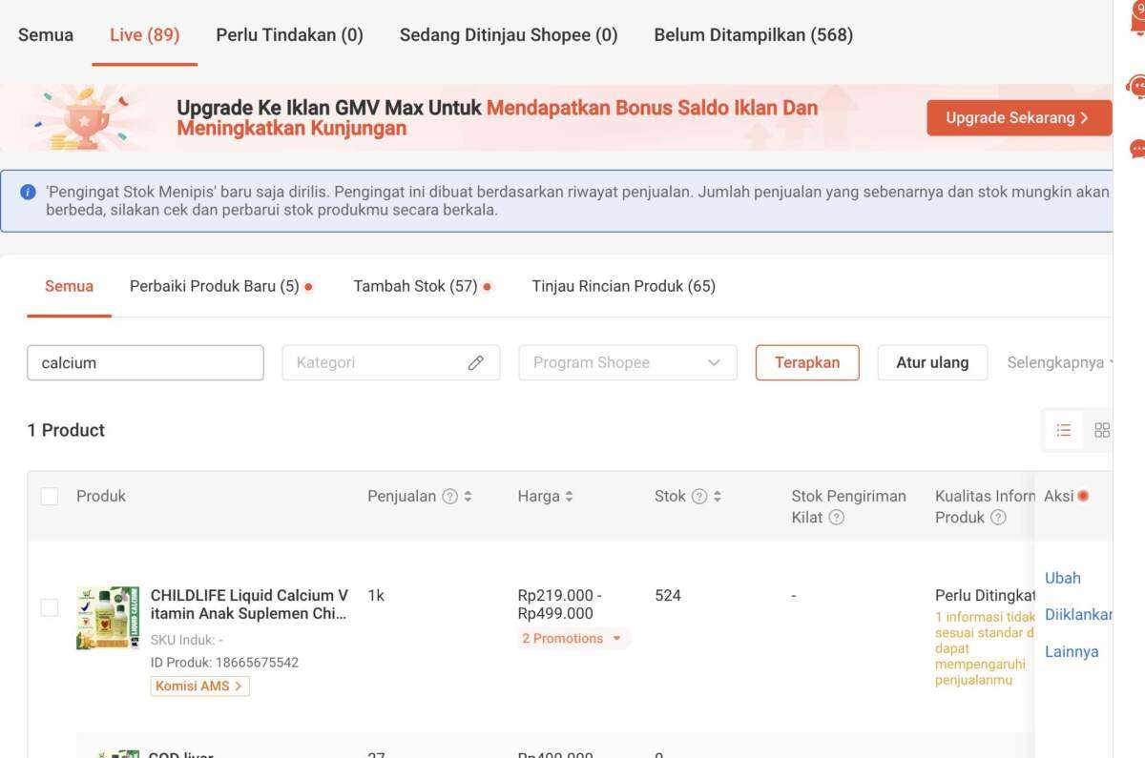Click Ubah link for product

tap(1063, 578)
